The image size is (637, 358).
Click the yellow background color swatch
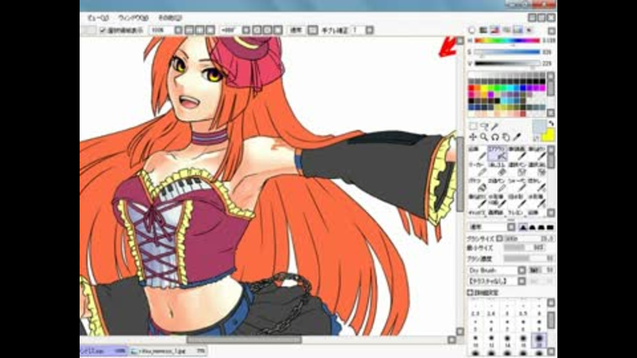[x=549, y=136]
